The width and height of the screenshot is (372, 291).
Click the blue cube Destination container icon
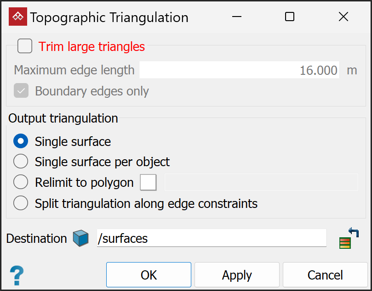80,239
